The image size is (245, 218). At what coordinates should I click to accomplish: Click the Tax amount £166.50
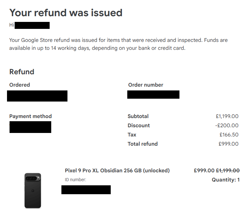pos(229,135)
